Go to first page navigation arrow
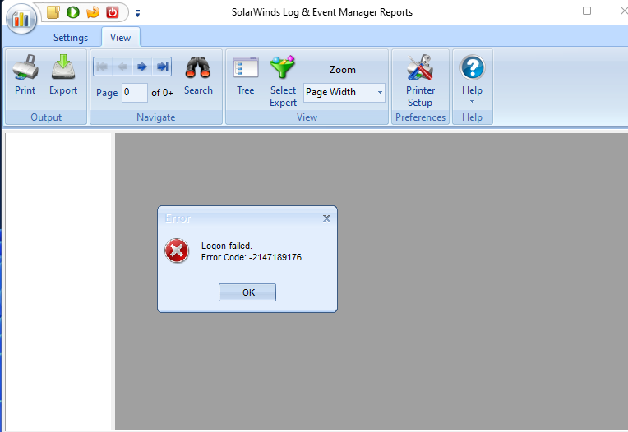Viewport: 628px width, 432px height. (103, 67)
